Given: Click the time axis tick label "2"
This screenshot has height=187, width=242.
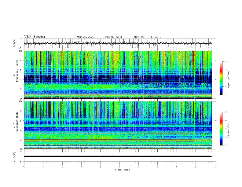Looking at the screenshot, I should coord(62,167).
